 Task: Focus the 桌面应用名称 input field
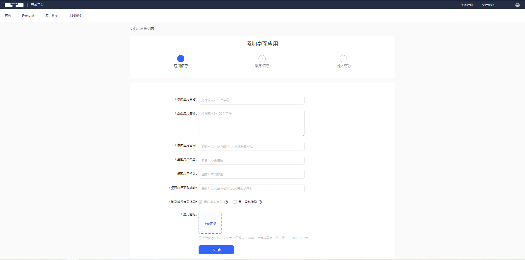(251, 100)
